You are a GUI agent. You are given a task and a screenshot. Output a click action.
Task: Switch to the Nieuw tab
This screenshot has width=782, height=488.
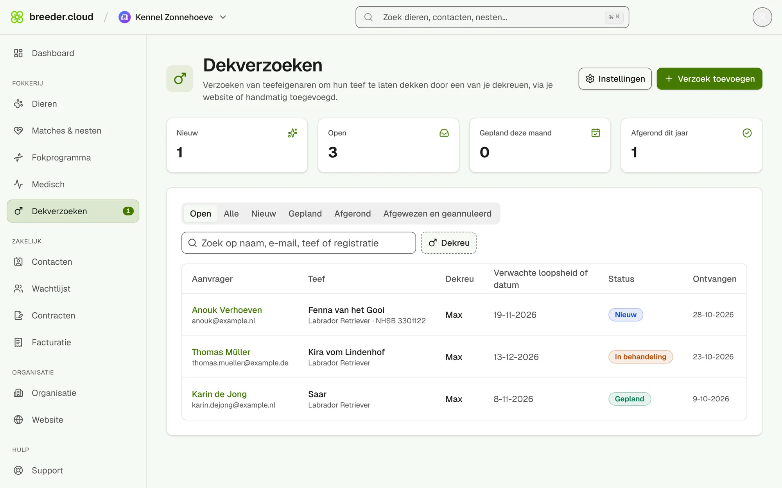coord(264,214)
